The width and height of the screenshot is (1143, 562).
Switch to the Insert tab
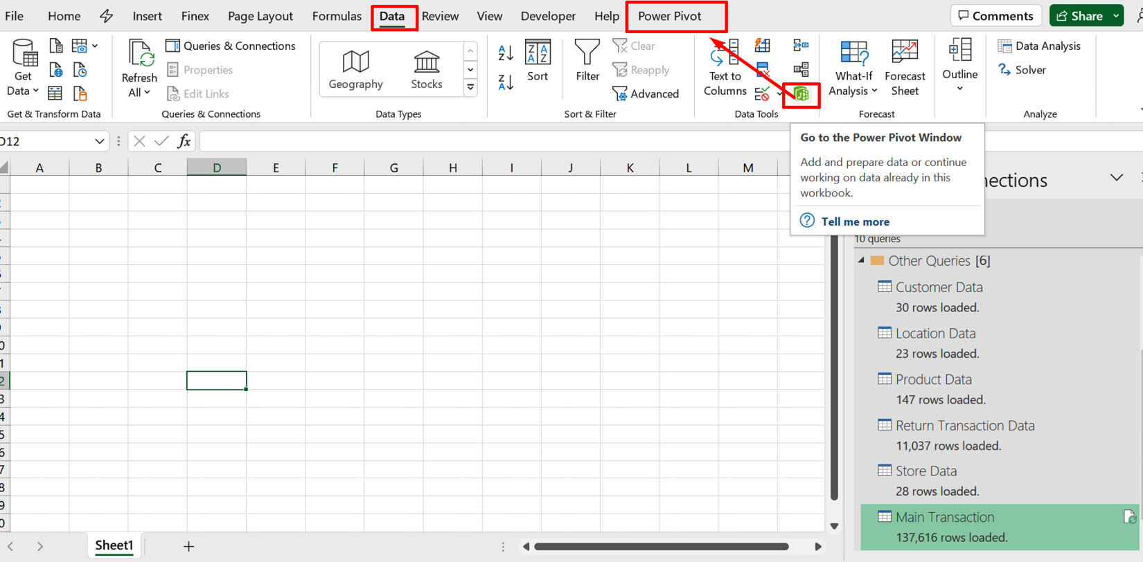pyautogui.click(x=147, y=16)
